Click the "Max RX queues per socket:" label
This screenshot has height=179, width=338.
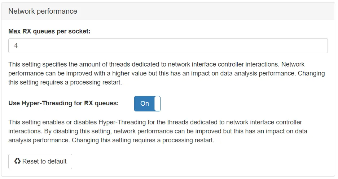pos(49,31)
